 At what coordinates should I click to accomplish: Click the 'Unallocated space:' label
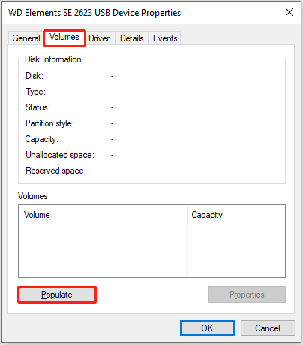coord(60,155)
